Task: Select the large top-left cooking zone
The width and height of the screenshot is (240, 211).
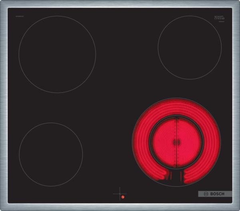Action: tap(57, 54)
